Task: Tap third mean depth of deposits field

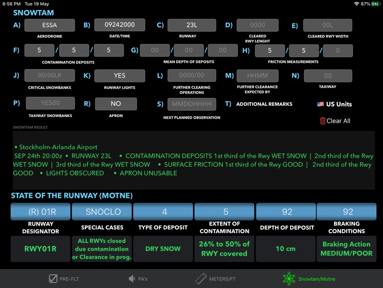Action: tap(223, 51)
